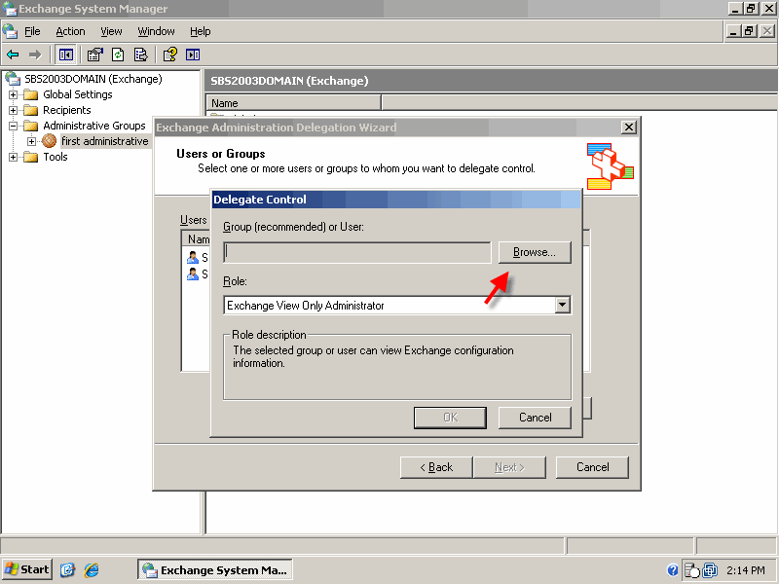
Task: Click the Tools folder icon
Action: (x=31, y=157)
